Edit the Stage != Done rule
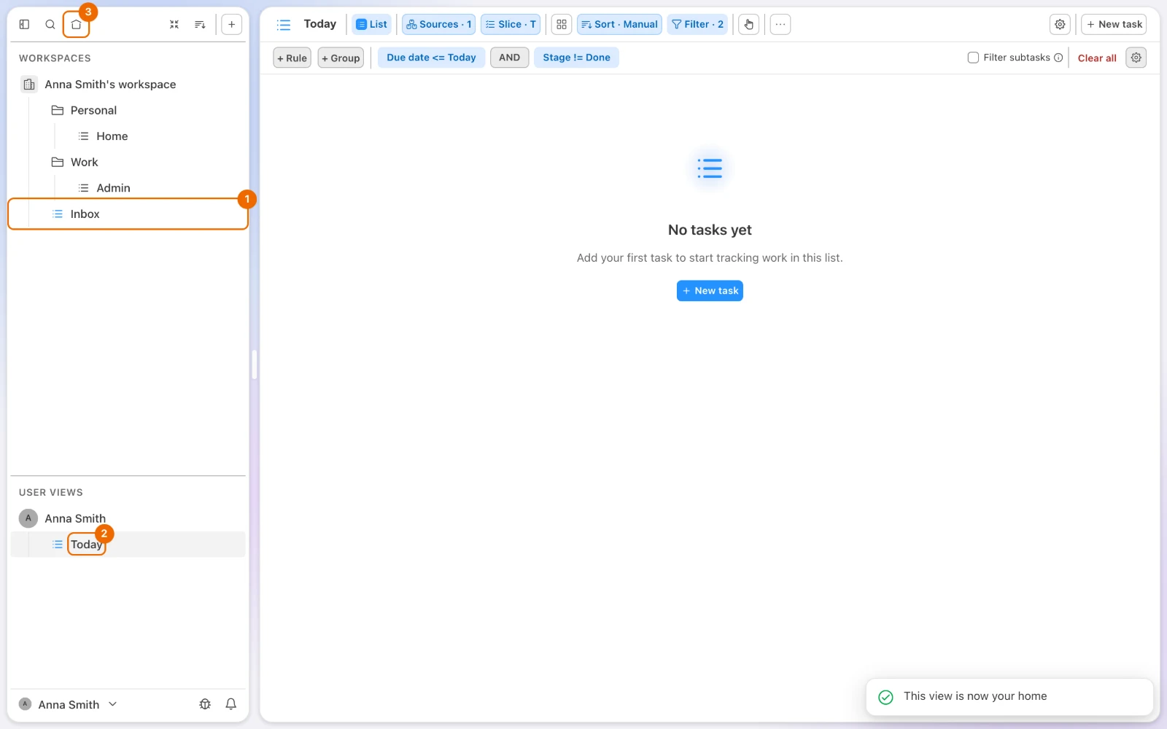This screenshot has width=1167, height=729. pos(576,58)
